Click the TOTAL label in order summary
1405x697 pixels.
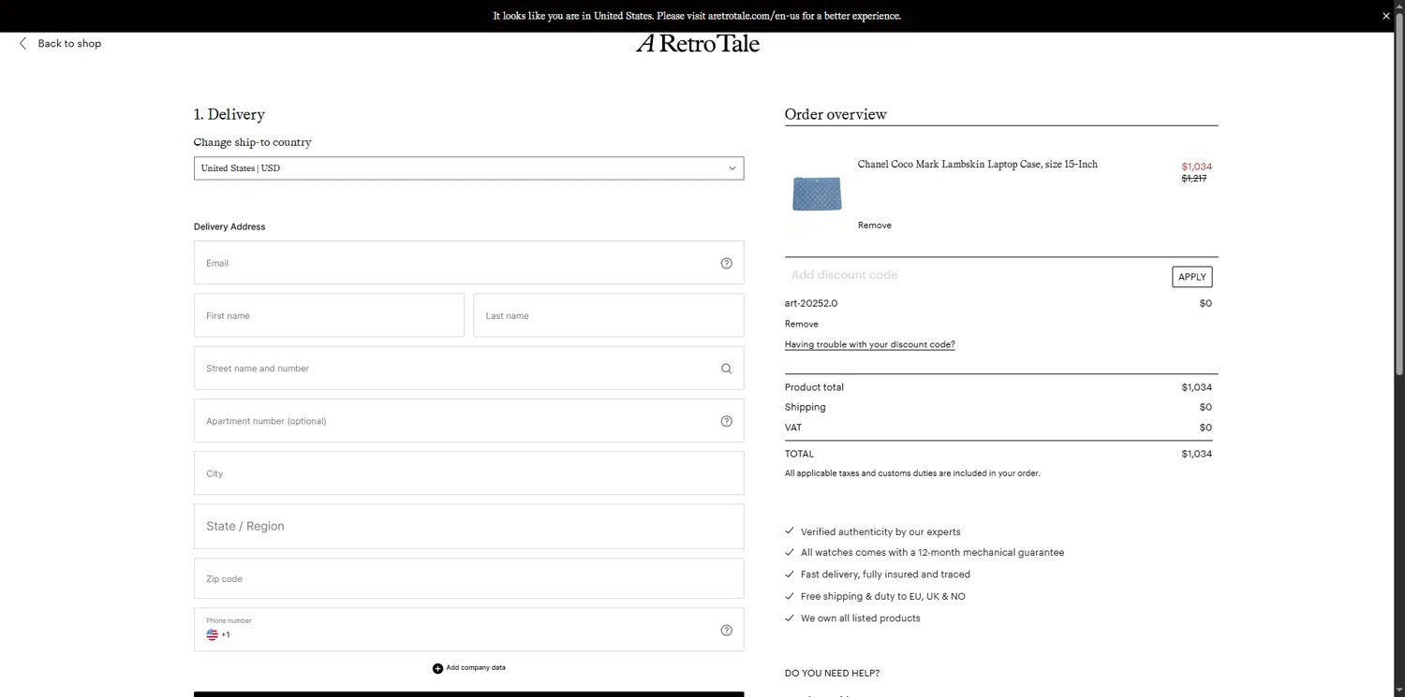[799, 454]
